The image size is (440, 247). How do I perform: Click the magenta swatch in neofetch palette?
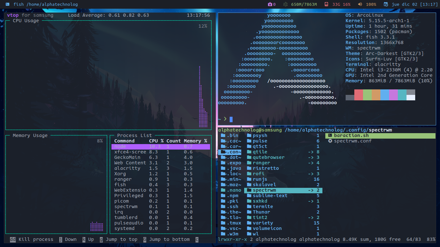pyautogui.click(x=393, y=95)
